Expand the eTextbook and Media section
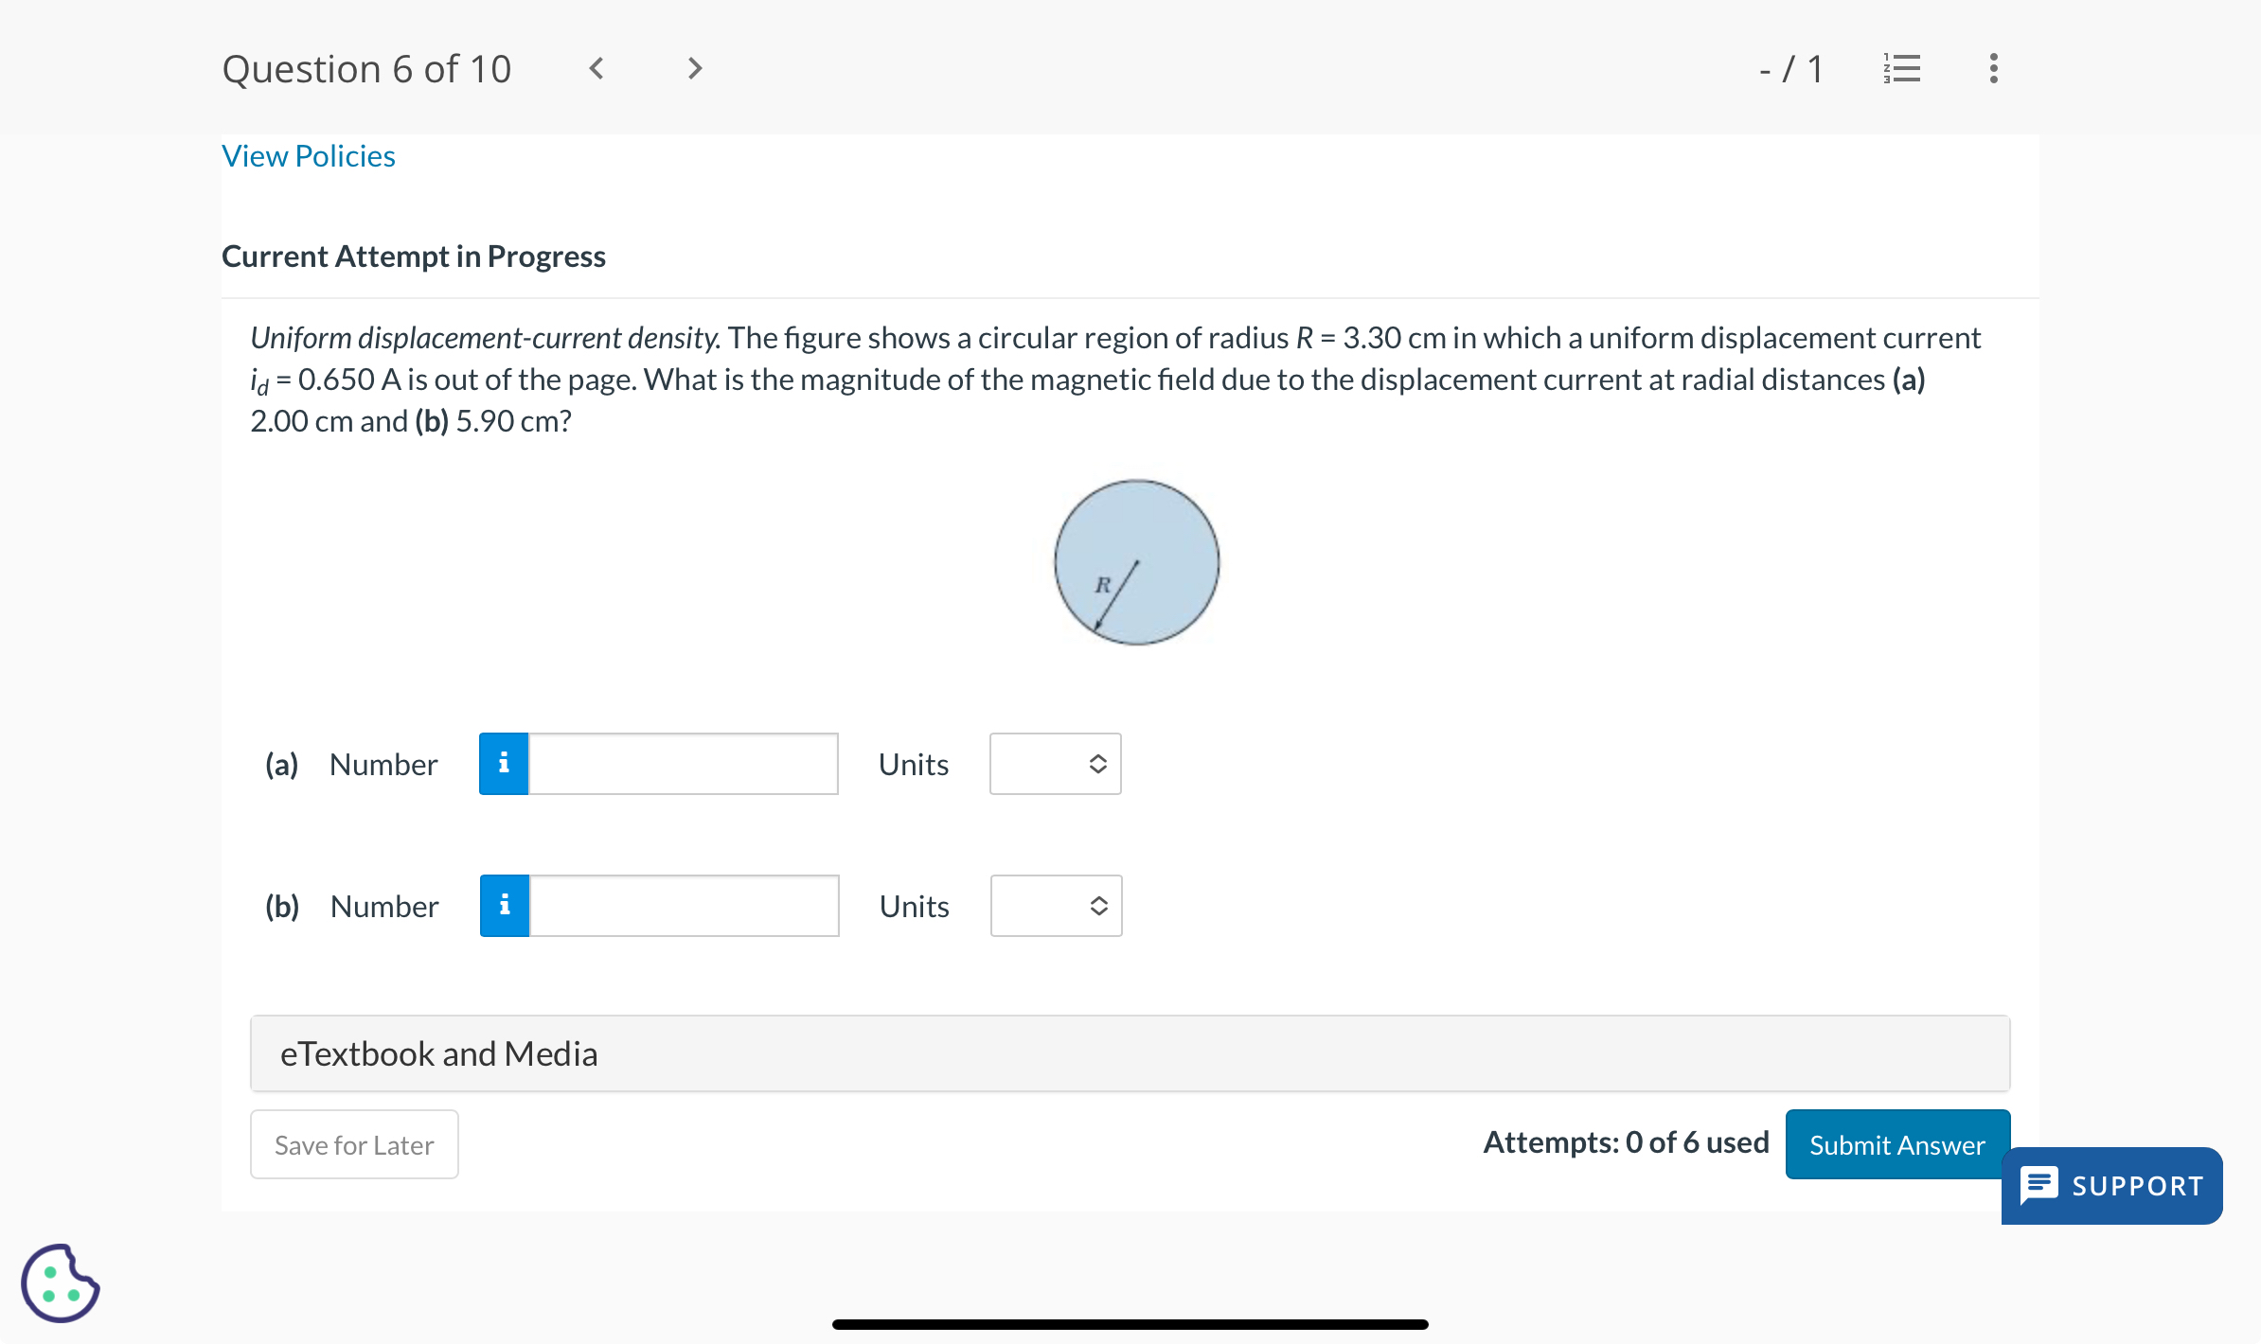 coord(438,1052)
